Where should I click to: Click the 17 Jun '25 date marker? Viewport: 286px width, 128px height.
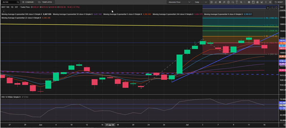[x=111, y=125]
